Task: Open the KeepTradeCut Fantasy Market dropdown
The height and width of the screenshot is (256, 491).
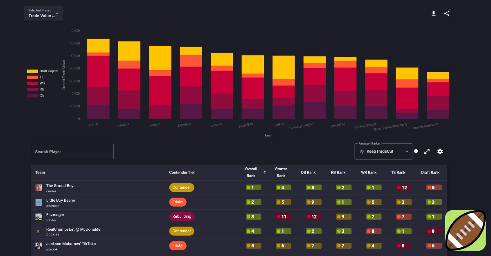Action: (383, 151)
